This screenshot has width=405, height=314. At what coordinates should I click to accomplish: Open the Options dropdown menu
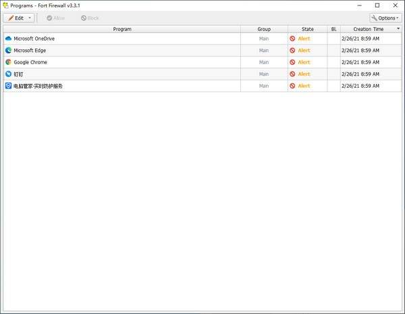click(x=385, y=18)
